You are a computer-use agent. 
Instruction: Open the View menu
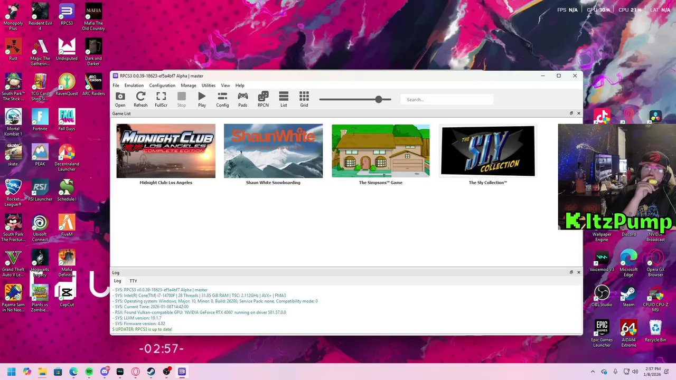(x=226, y=85)
